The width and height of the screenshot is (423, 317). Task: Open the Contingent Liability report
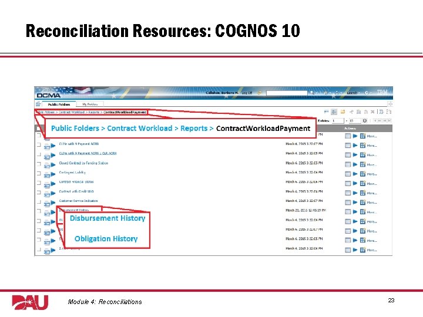72,173
